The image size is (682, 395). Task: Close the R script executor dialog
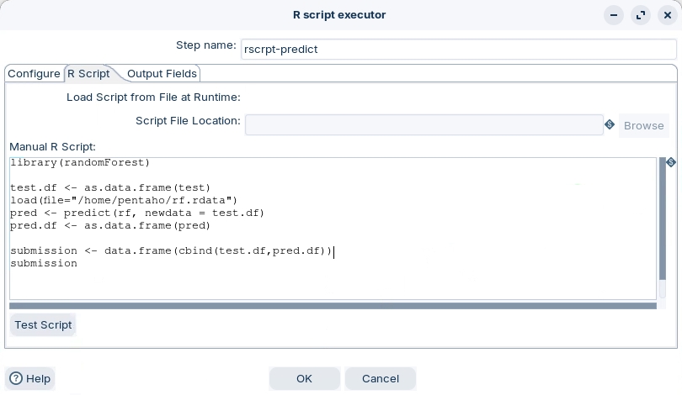point(667,15)
